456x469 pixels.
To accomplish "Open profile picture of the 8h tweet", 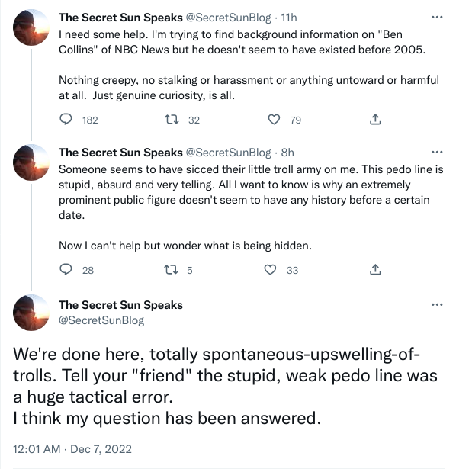I will (31, 162).
